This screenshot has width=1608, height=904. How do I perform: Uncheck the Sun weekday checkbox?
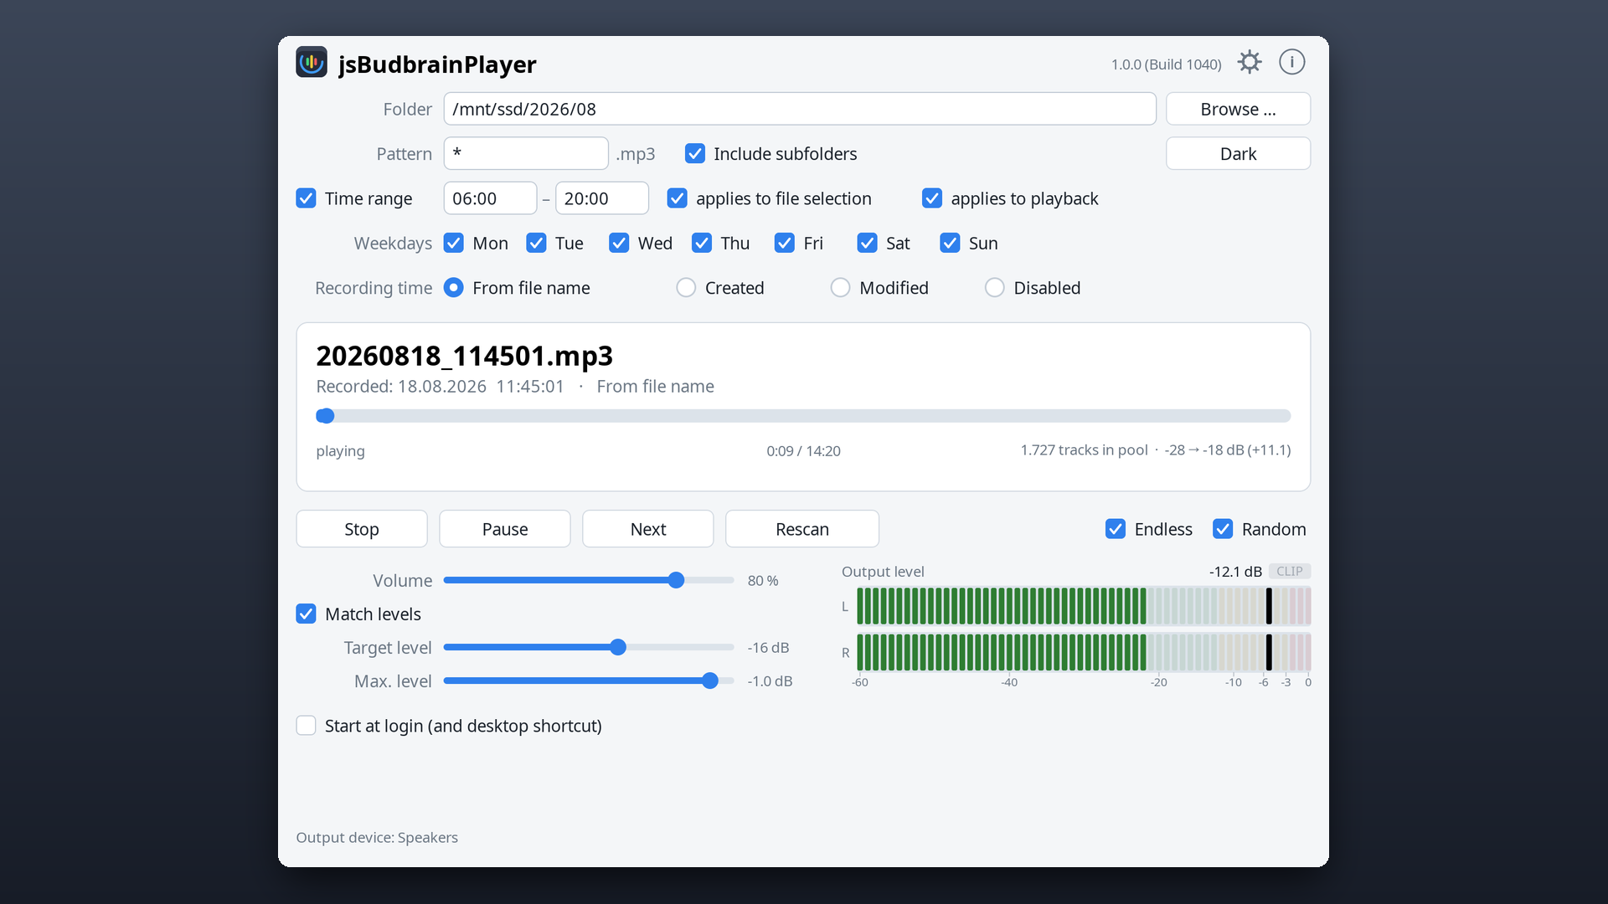pyautogui.click(x=950, y=243)
